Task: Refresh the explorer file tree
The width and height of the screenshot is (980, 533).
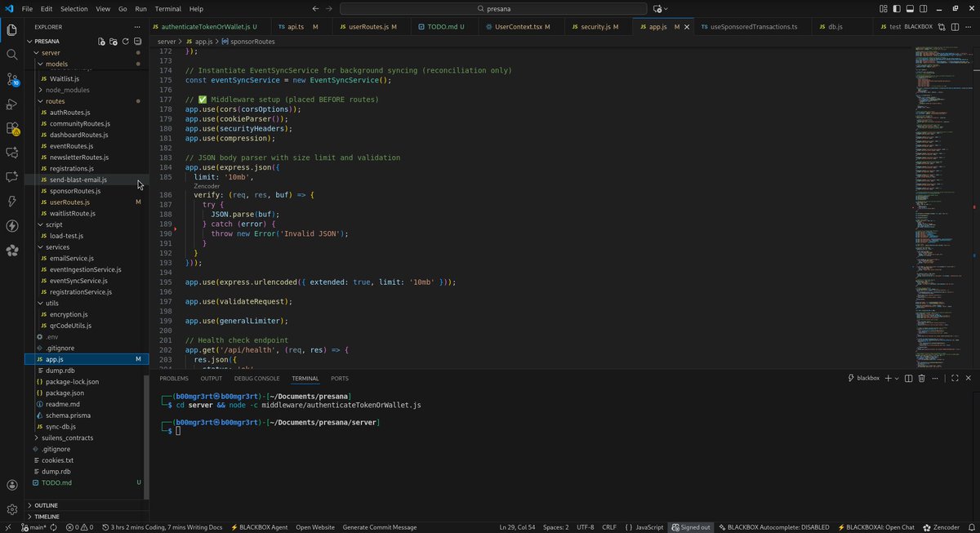Action: click(x=126, y=41)
